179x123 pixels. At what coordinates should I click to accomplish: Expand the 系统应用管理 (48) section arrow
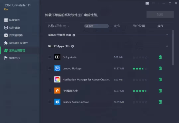click(x=167, y=35)
